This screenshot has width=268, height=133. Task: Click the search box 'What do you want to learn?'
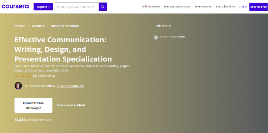(77, 7)
